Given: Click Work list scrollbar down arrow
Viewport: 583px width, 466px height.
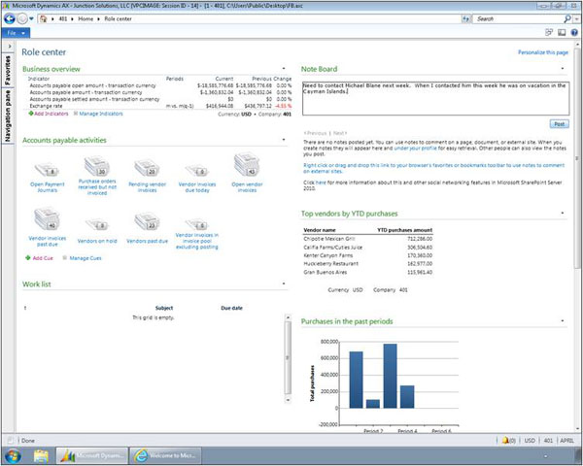Looking at the screenshot, I should tap(288, 400).
